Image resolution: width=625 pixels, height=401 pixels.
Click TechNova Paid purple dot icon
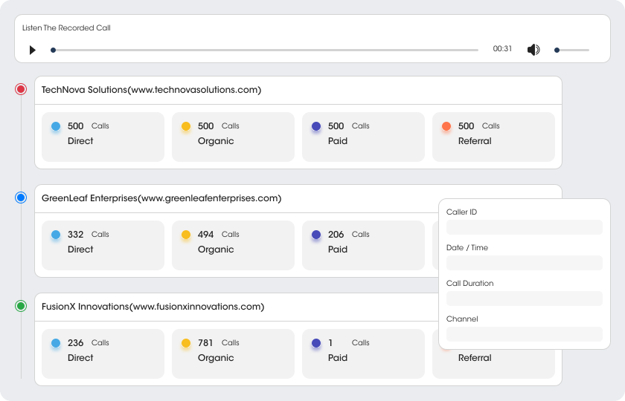[x=316, y=126]
